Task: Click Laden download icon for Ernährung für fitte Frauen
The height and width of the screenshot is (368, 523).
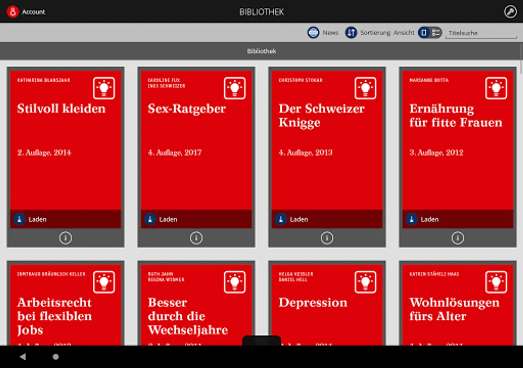Action: point(411,219)
